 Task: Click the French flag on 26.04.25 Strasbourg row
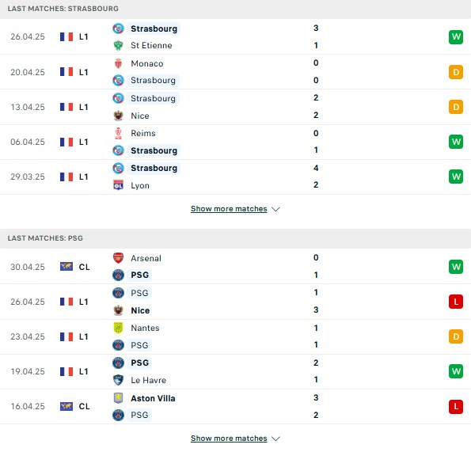(66, 36)
